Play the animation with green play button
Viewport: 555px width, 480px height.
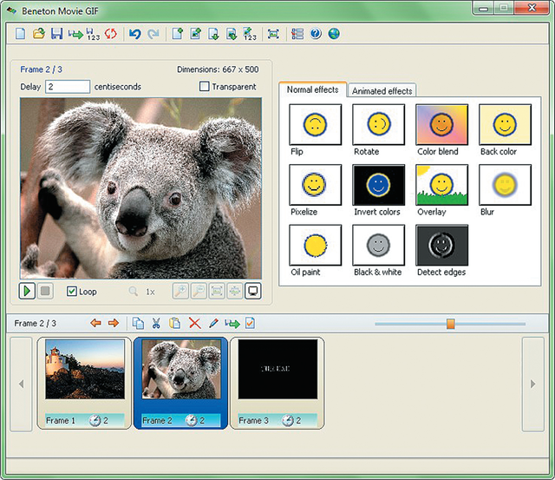coord(27,291)
